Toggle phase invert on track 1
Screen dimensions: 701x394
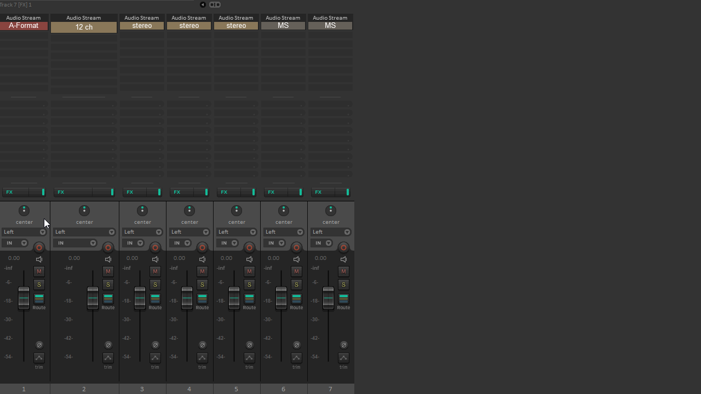tap(39, 345)
